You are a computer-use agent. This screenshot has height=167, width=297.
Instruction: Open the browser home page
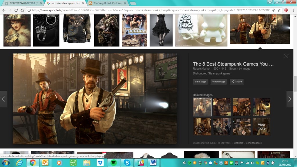pos(22,10)
